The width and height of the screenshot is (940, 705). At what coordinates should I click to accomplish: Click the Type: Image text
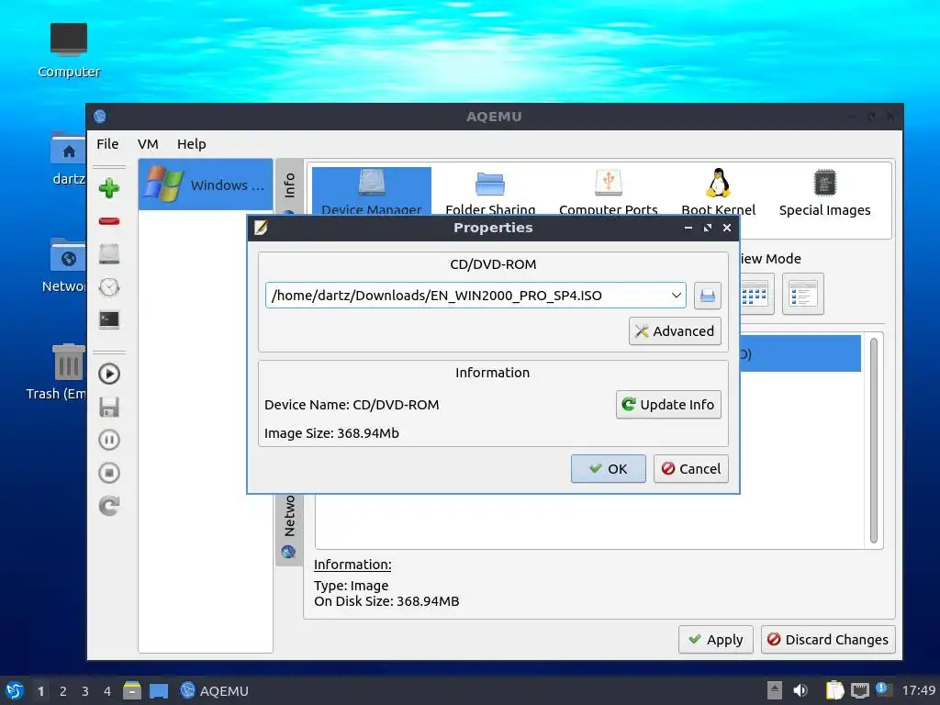tap(352, 586)
